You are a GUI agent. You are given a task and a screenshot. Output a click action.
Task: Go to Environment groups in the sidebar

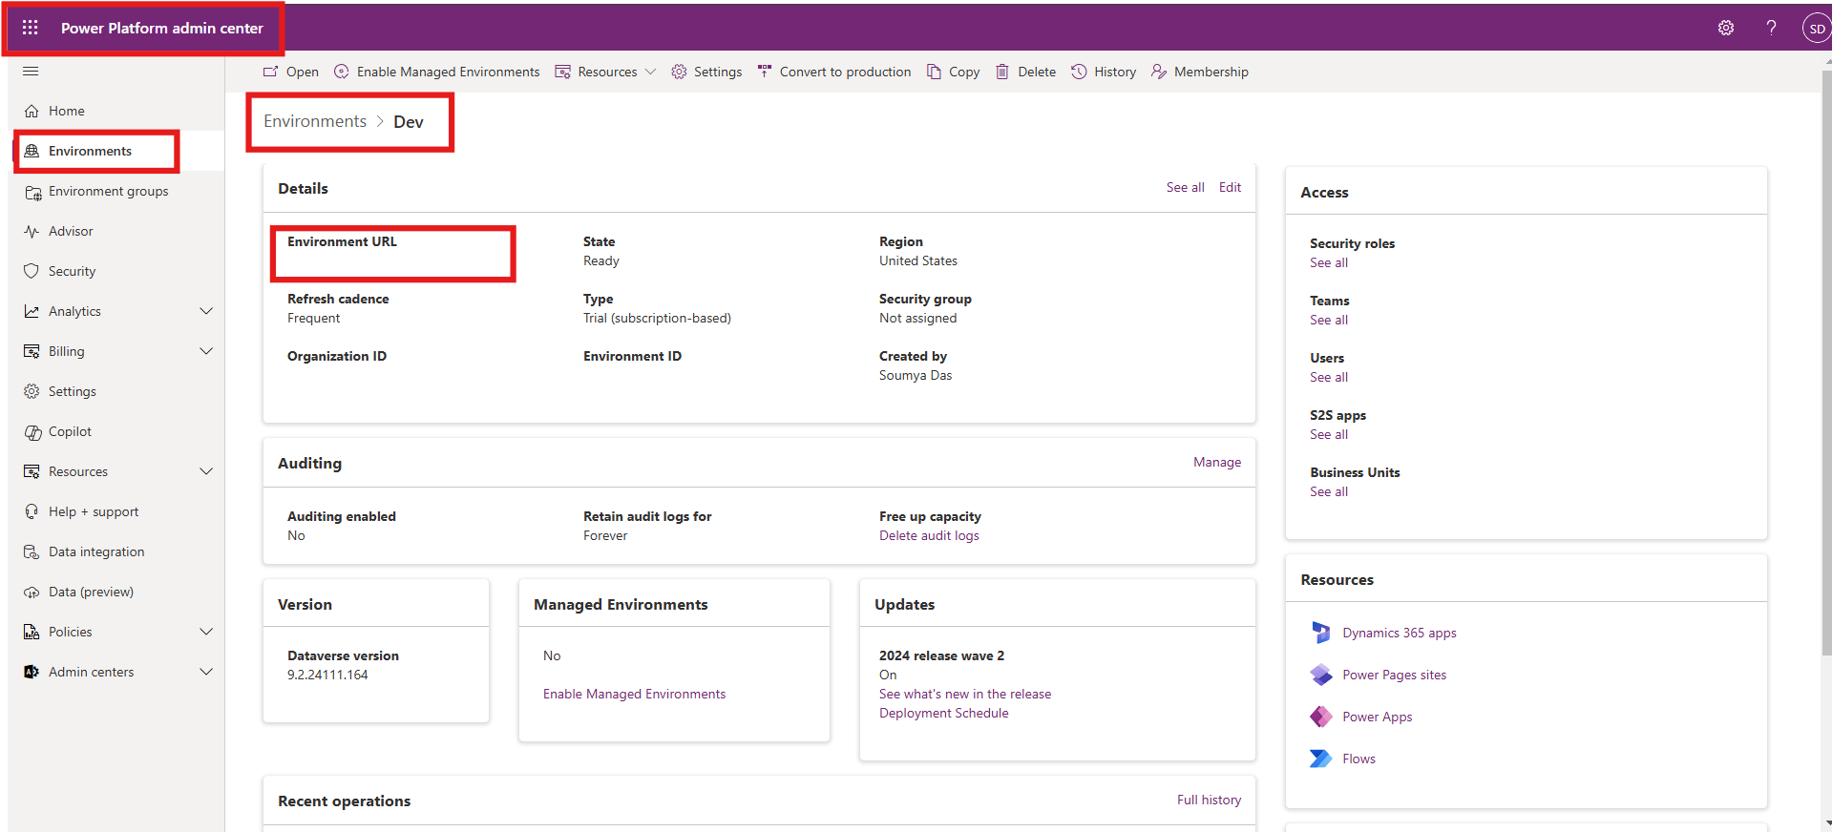(108, 191)
